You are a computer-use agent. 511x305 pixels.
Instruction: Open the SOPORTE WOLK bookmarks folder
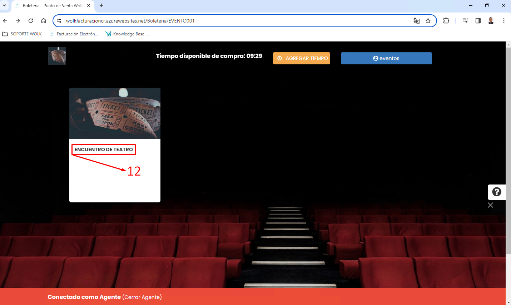point(22,34)
